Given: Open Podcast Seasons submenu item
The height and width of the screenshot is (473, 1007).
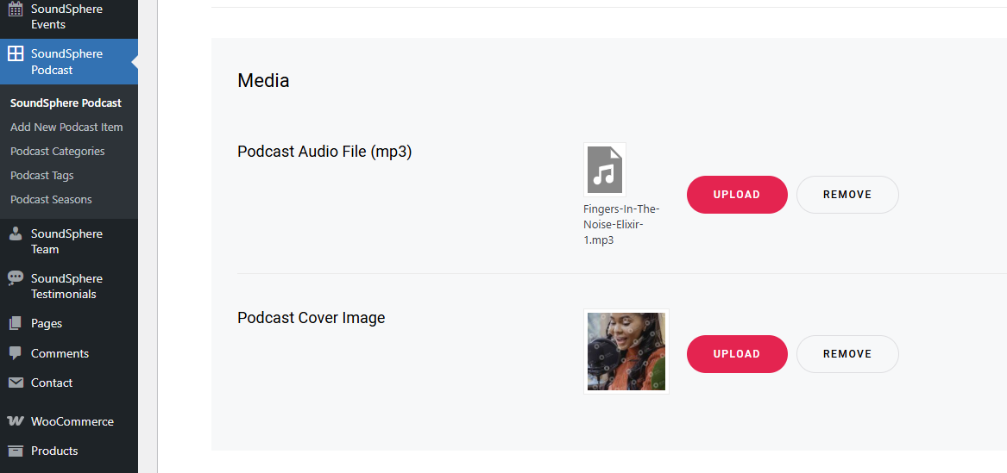Looking at the screenshot, I should (52, 199).
